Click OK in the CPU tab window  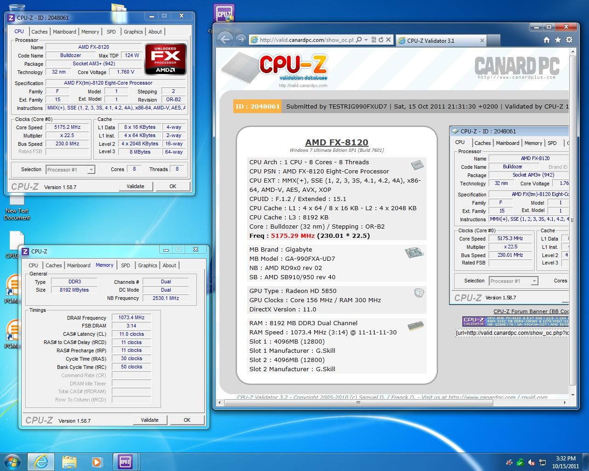click(173, 186)
